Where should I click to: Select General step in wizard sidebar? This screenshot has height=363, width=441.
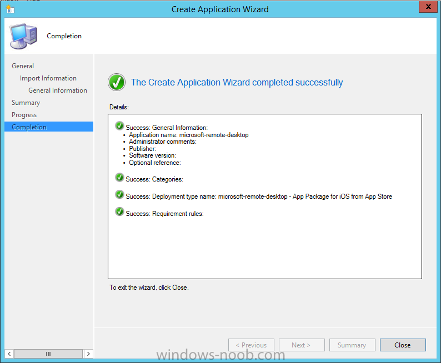click(23, 66)
